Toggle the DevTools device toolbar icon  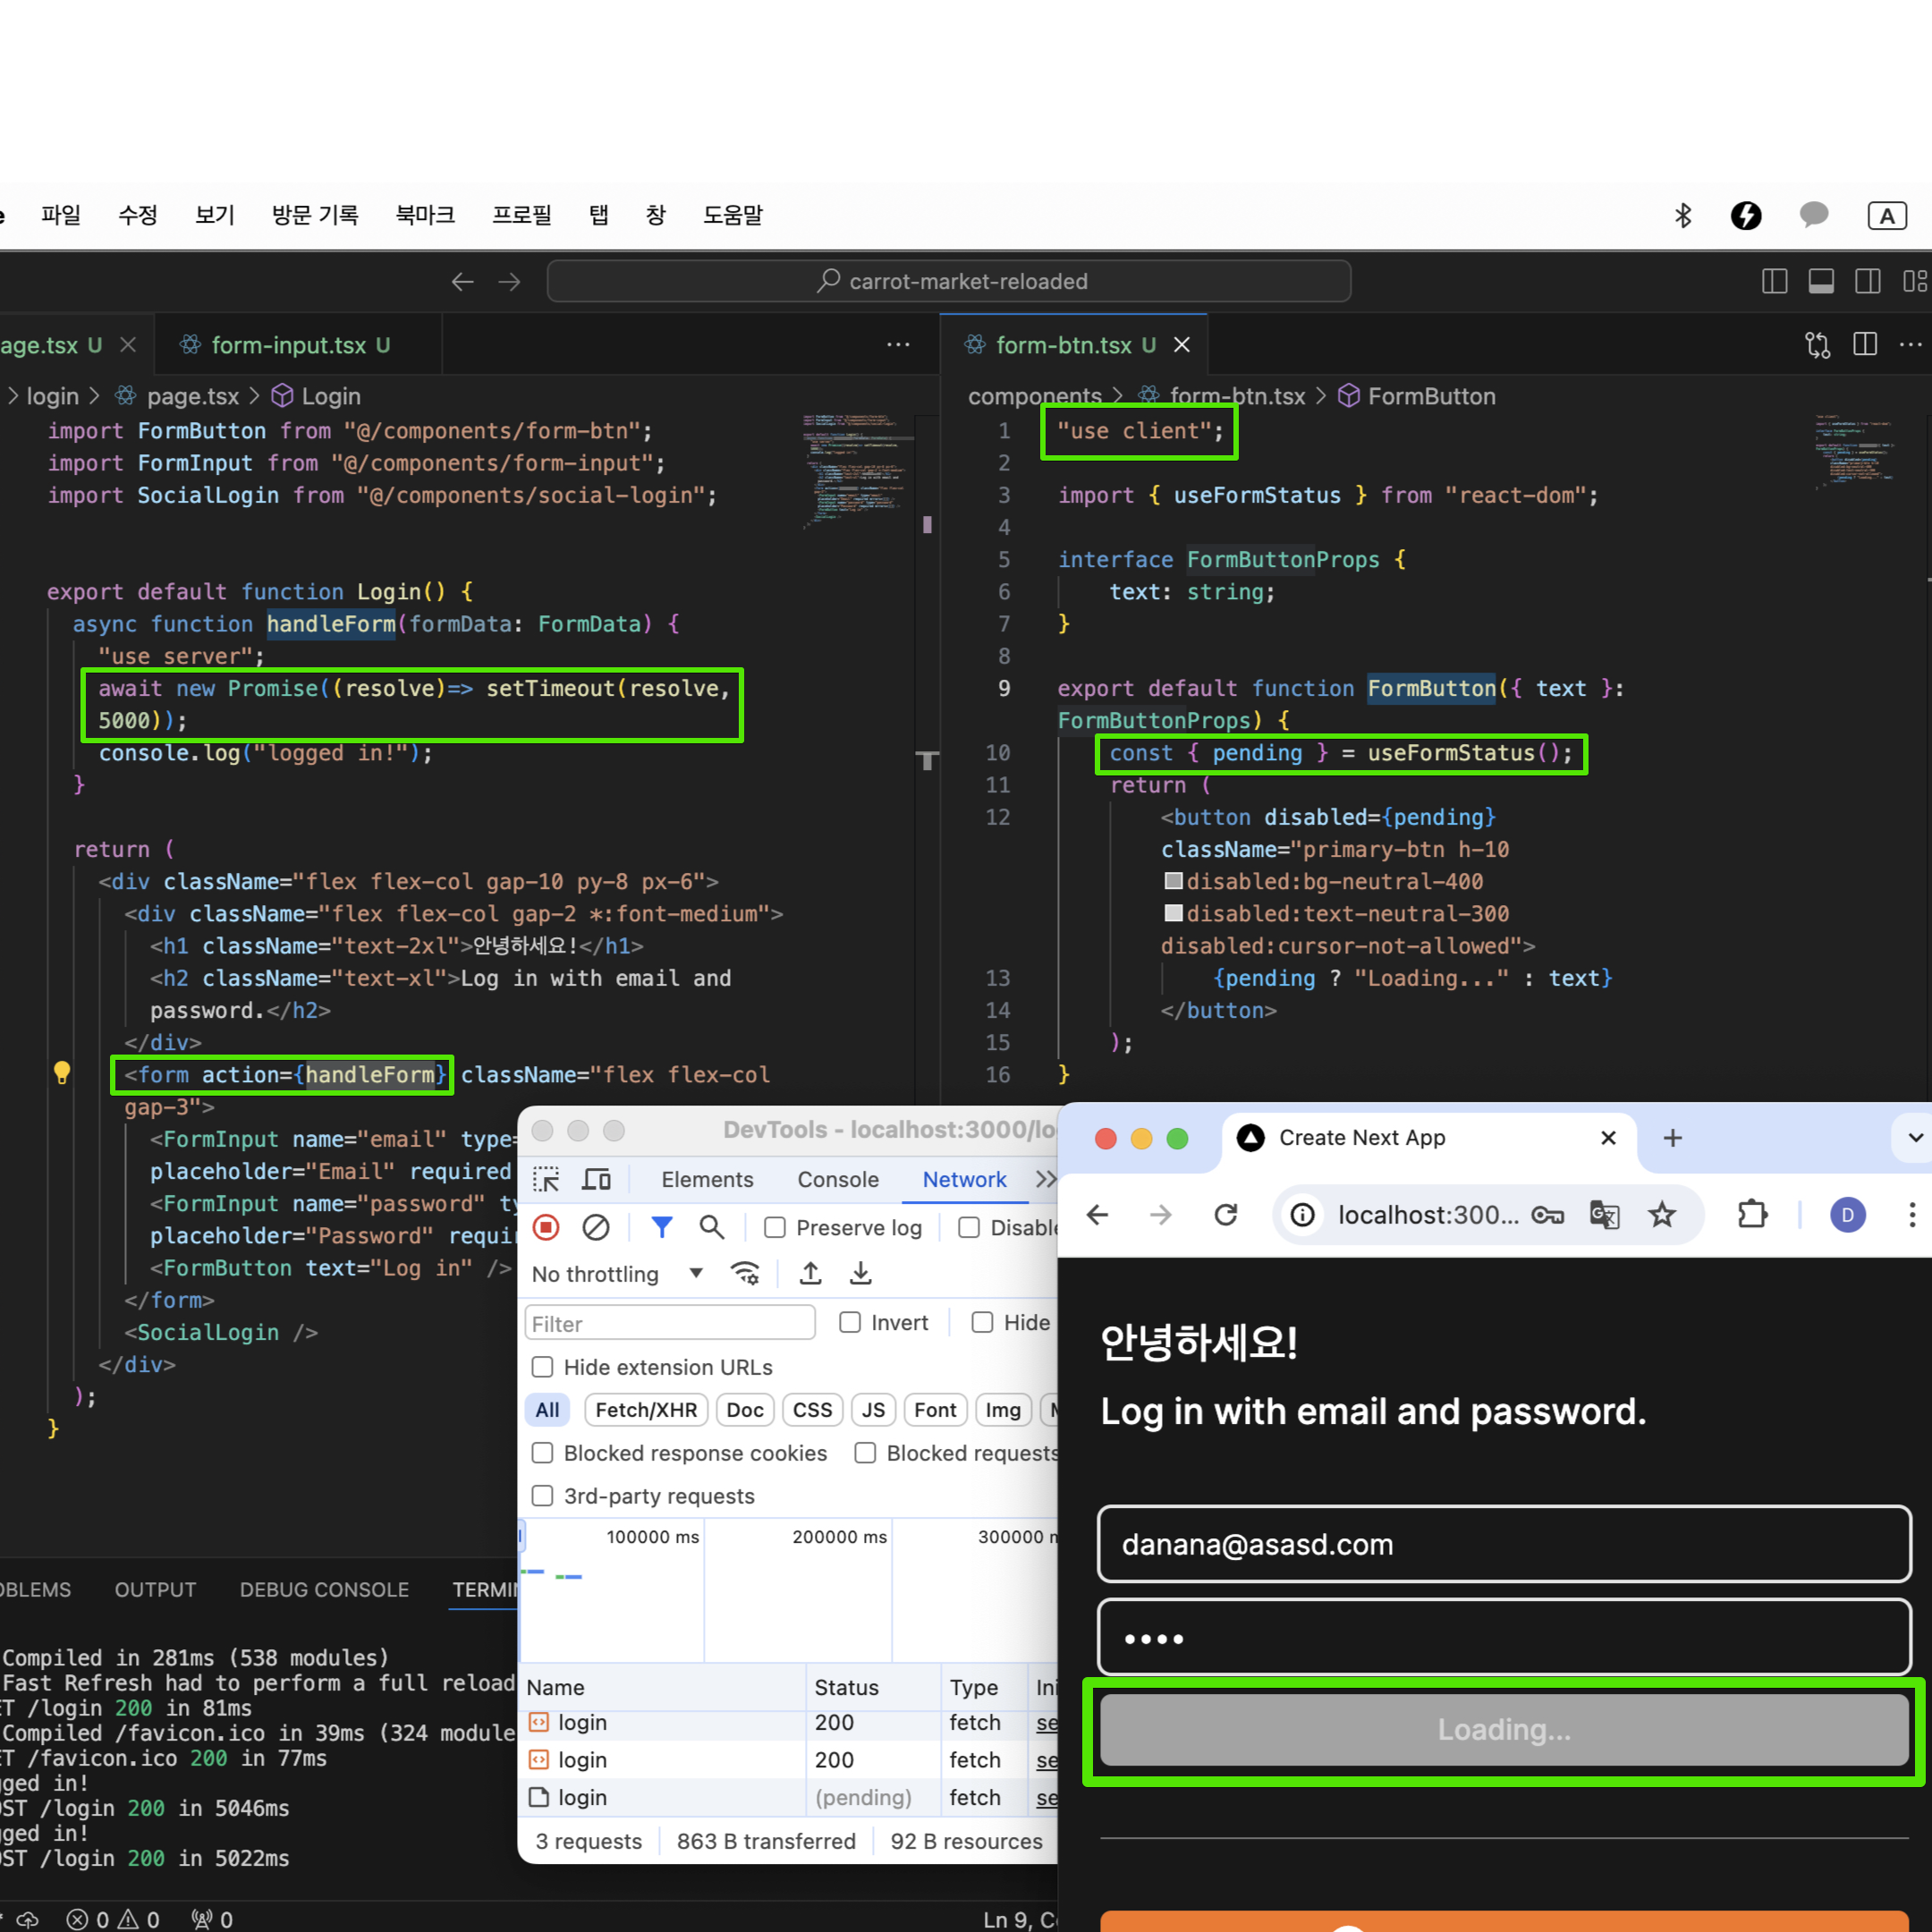(x=597, y=1180)
